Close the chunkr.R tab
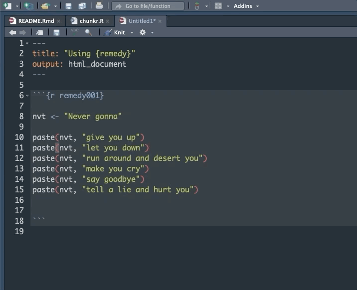The height and width of the screenshot is (290, 357). [108, 21]
